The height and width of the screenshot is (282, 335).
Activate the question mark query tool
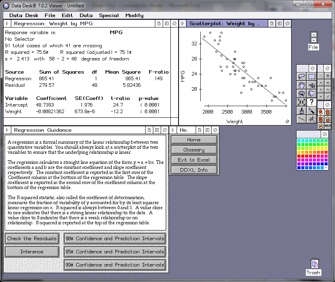pos(311,102)
